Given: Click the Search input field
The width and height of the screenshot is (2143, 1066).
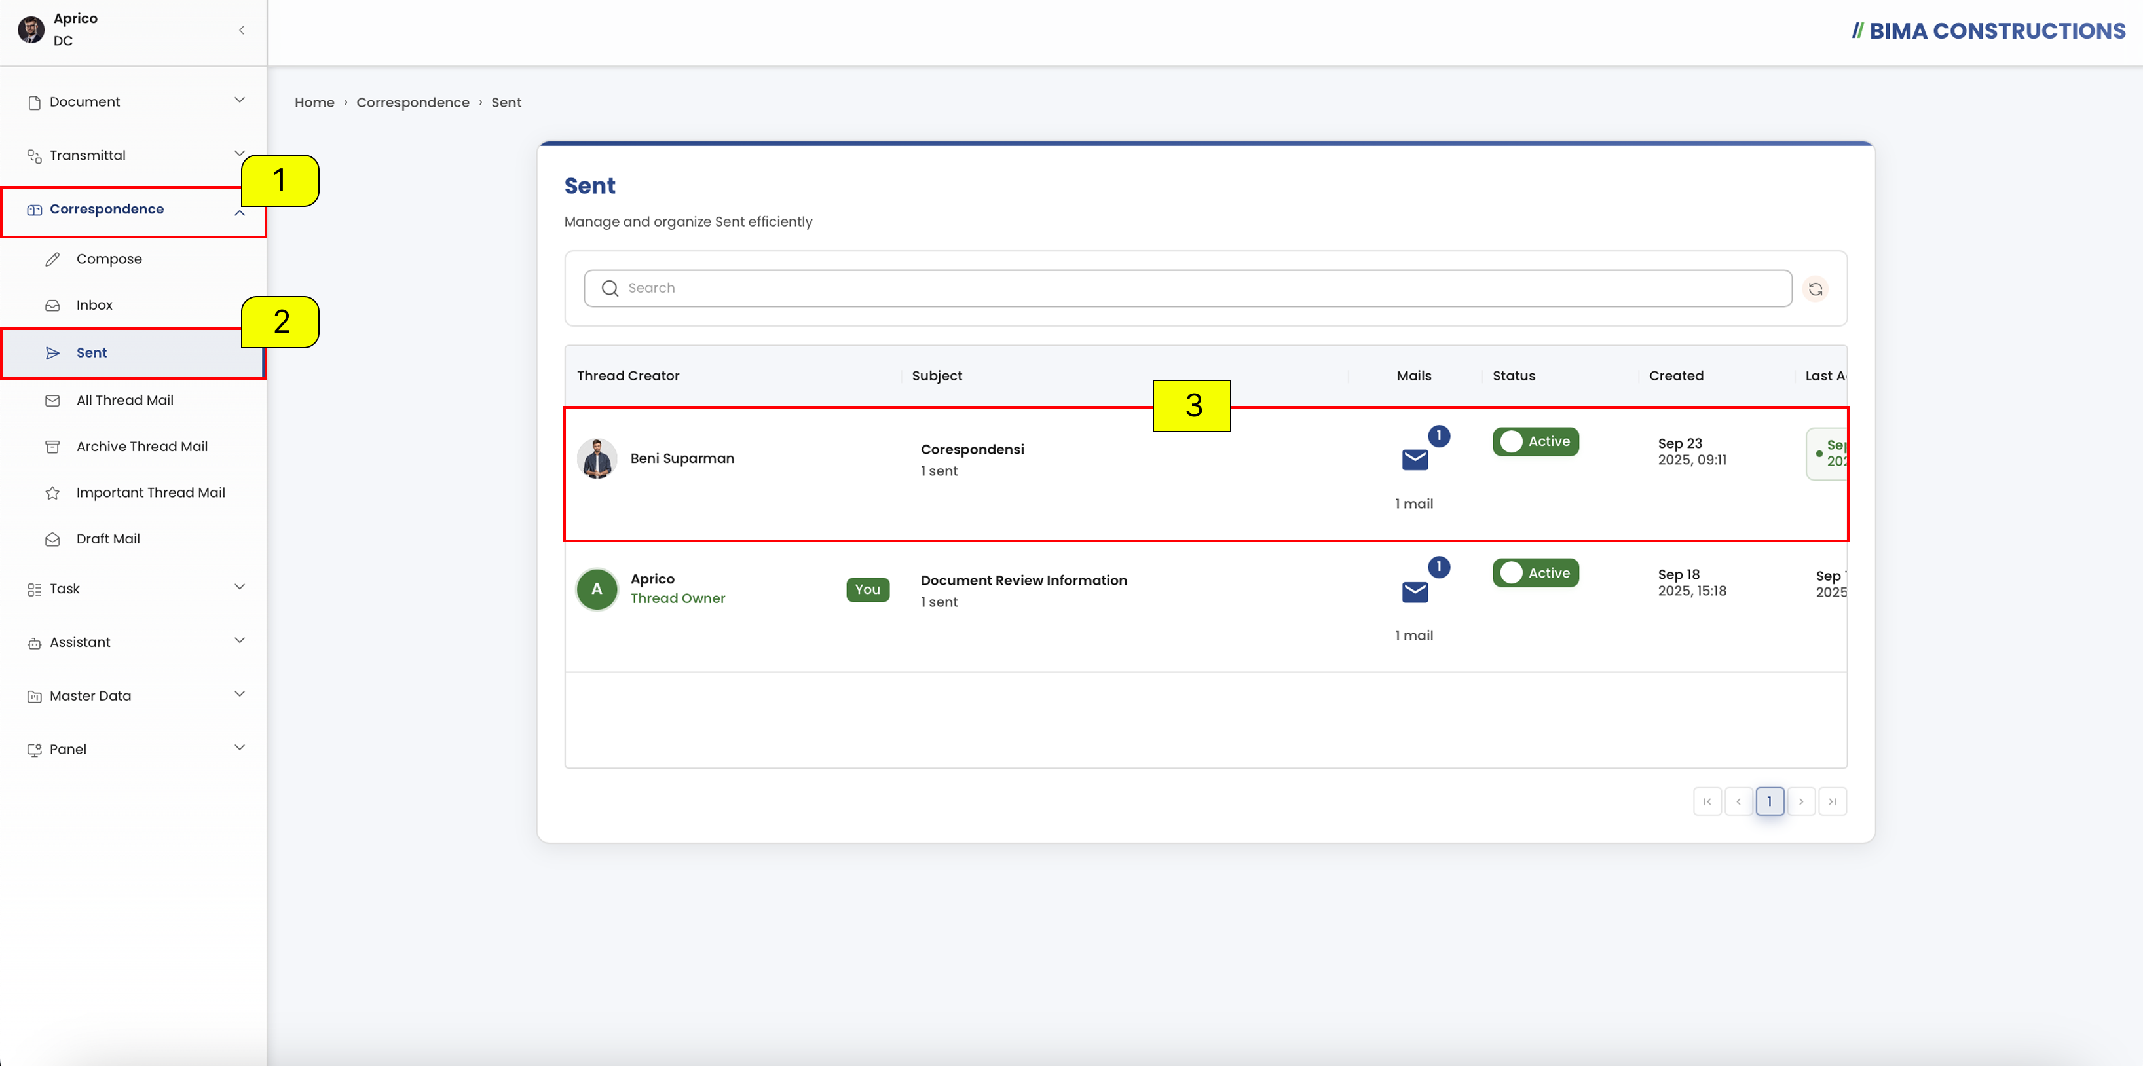Looking at the screenshot, I should (x=1188, y=289).
